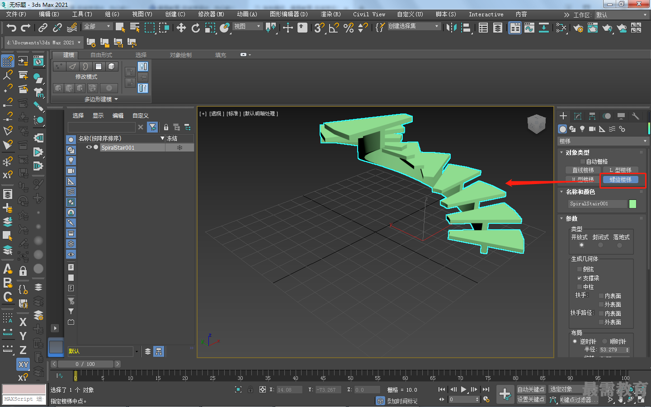Open the Rendered Frame Window icon
This screenshot has height=407, width=651.
[x=593, y=28]
